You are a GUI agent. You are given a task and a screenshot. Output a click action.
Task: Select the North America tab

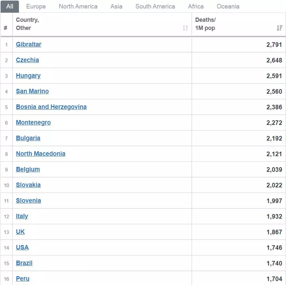(78, 6)
